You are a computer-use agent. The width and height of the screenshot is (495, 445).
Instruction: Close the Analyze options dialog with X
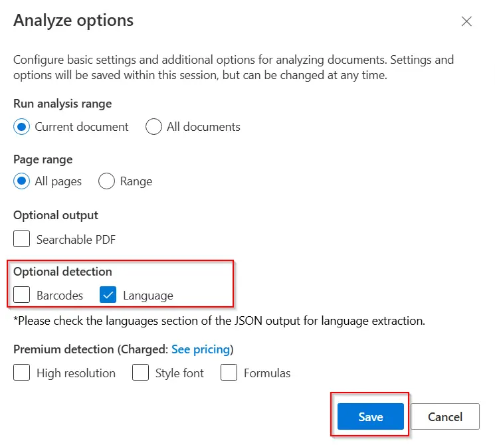coord(466,21)
